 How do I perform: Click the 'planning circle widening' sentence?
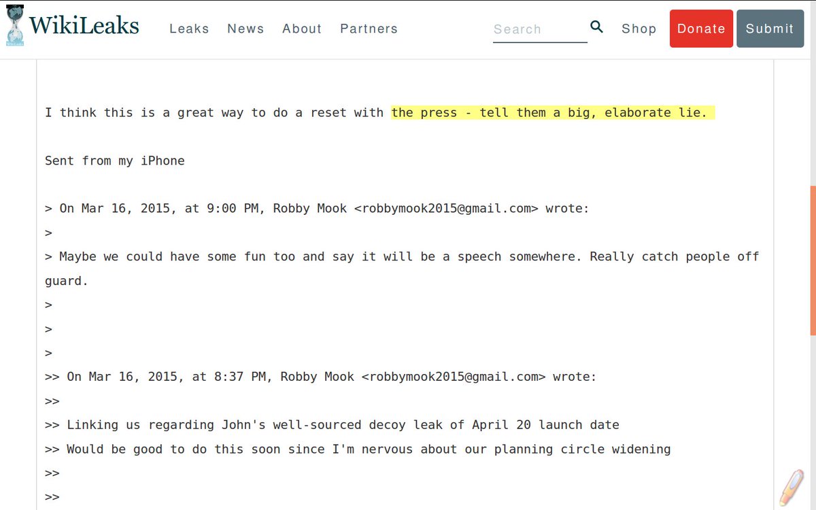point(358,449)
